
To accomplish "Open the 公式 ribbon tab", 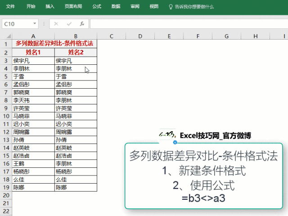I will coord(97,7).
